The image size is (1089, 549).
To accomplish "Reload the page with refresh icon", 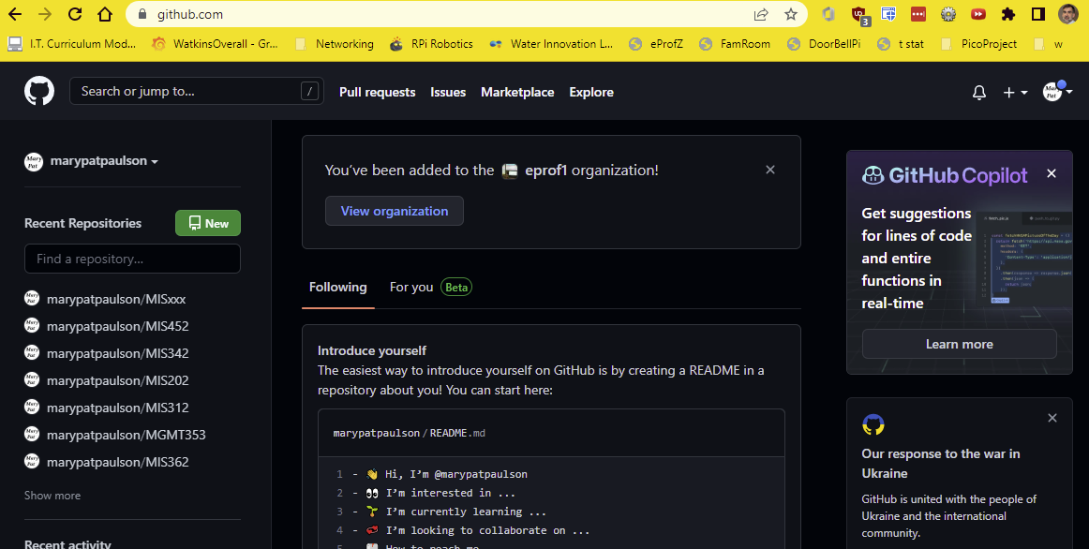I will 75,14.
